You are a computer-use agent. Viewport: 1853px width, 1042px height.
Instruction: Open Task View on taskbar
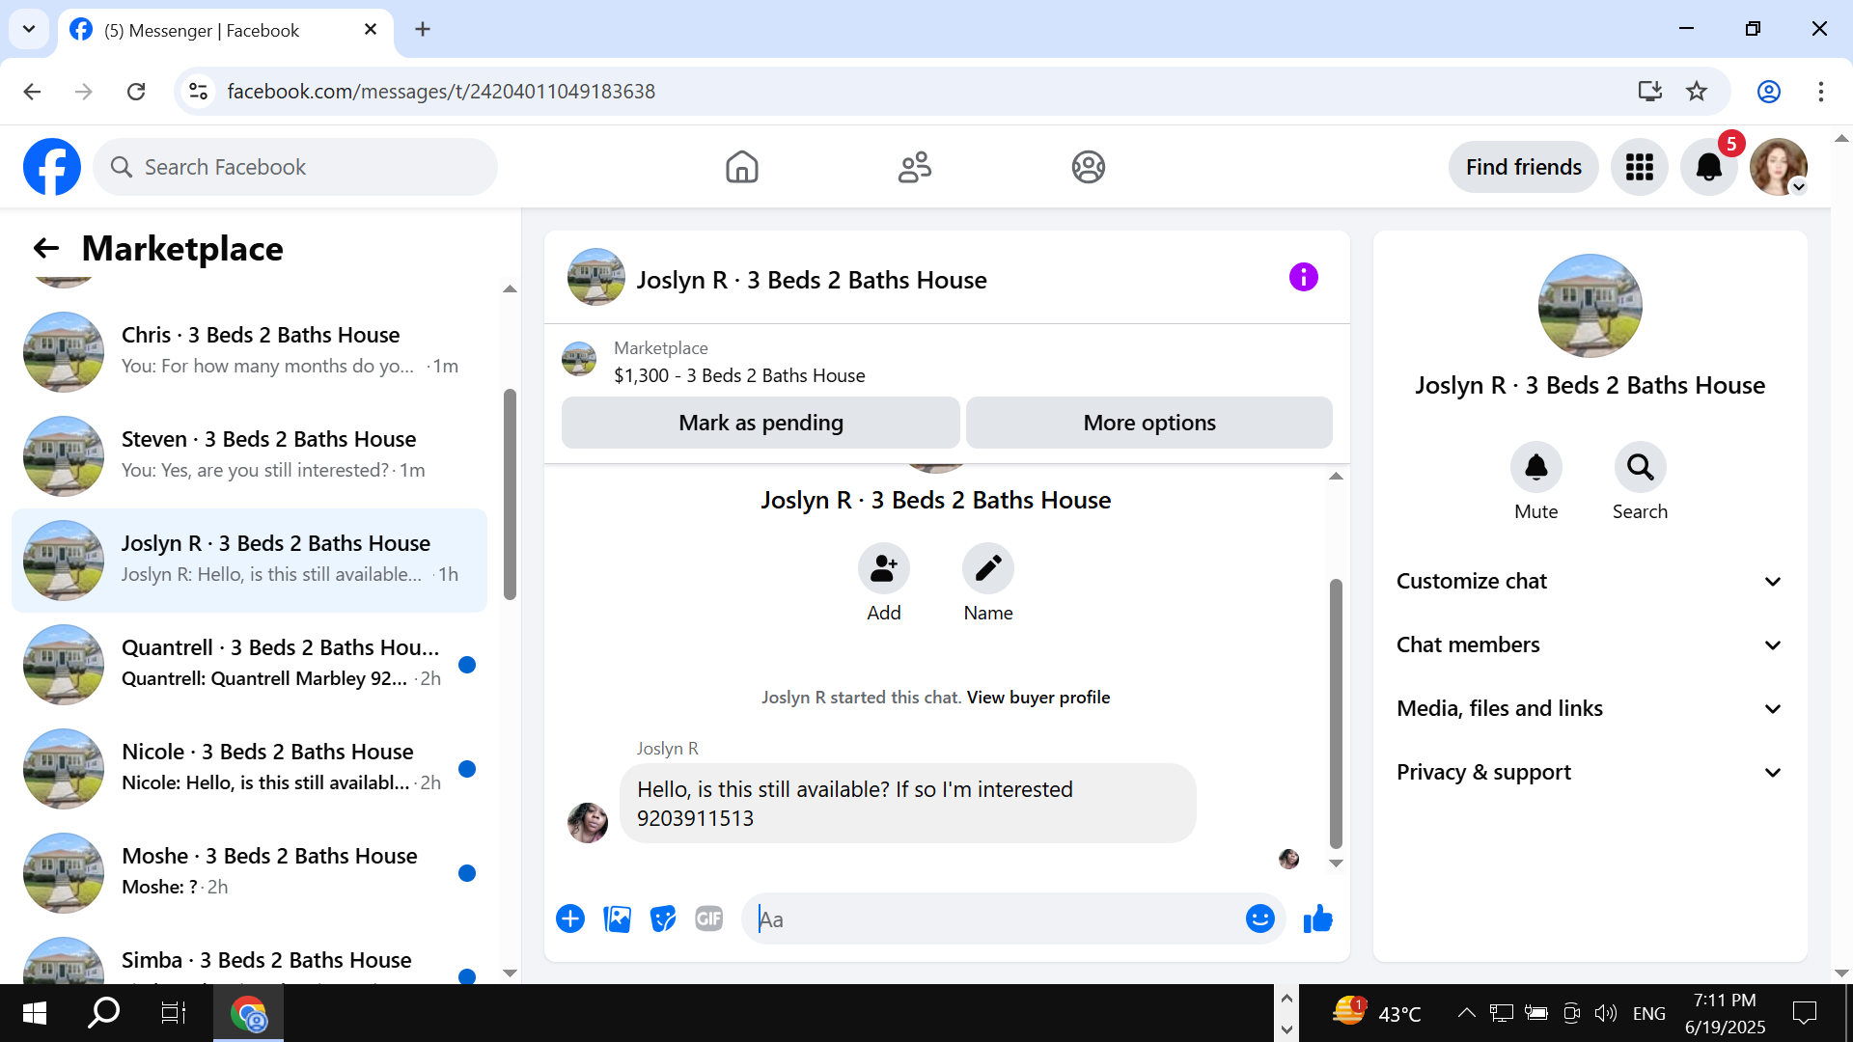point(173,1013)
